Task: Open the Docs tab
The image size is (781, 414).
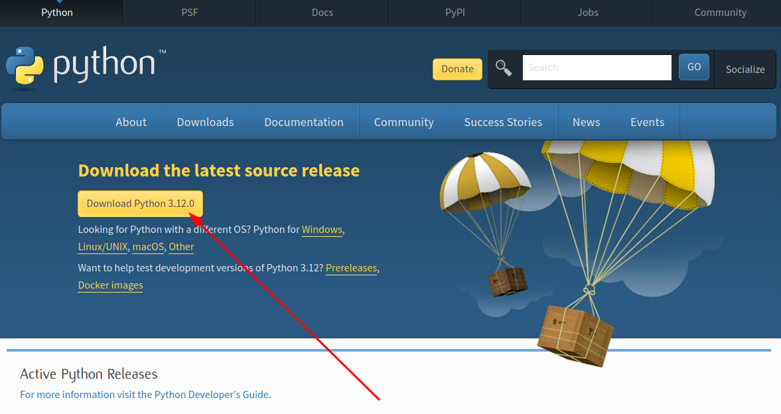Action: tap(322, 12)
